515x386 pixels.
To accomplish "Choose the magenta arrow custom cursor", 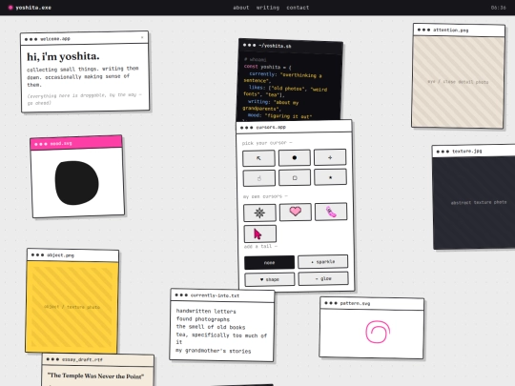I will [260, 234].
